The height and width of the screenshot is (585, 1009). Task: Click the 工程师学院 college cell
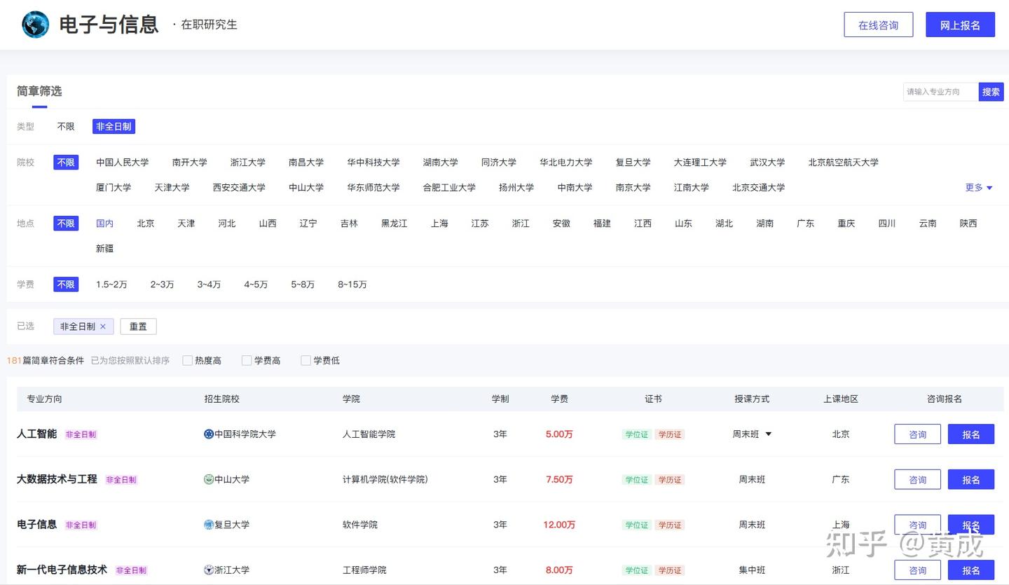tap(364, 570)
